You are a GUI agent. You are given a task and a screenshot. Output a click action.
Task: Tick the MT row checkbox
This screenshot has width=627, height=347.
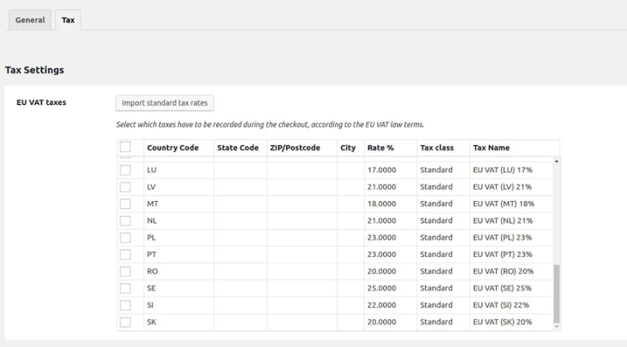(125, 203)
